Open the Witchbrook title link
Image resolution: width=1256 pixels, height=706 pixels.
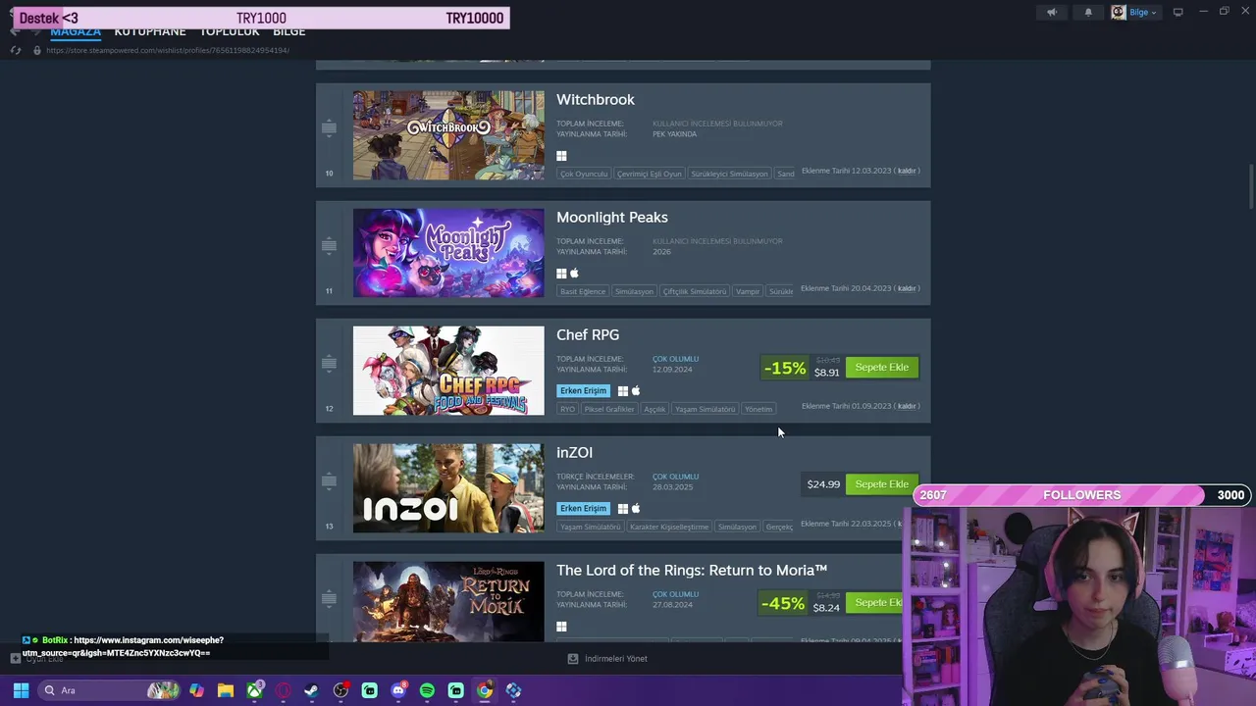tap(596, 99)
